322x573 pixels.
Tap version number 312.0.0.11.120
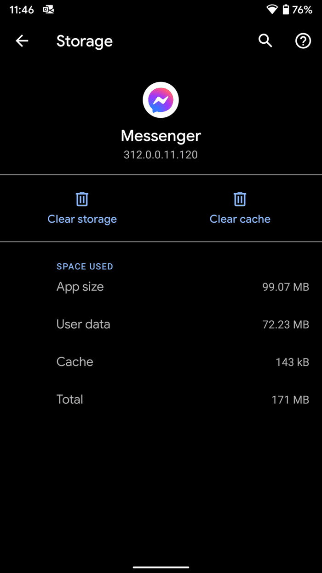point(161,155)
